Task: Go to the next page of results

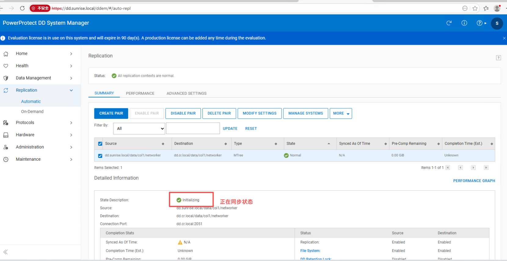Action: coord(473,167)
